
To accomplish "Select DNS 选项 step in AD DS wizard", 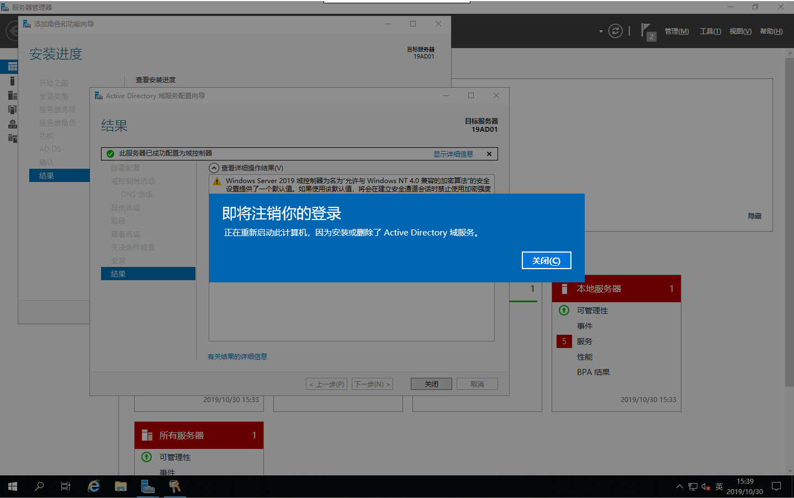I will 136,194.
